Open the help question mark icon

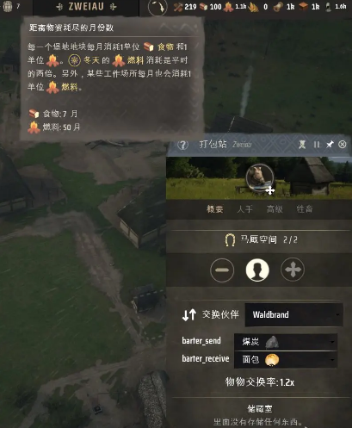(182, 145)
